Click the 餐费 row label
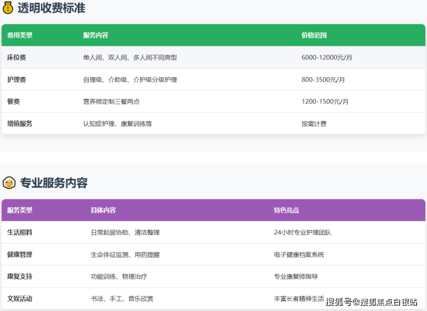The image size is (427, 311). pyautogui.click(x=13, y=101)
